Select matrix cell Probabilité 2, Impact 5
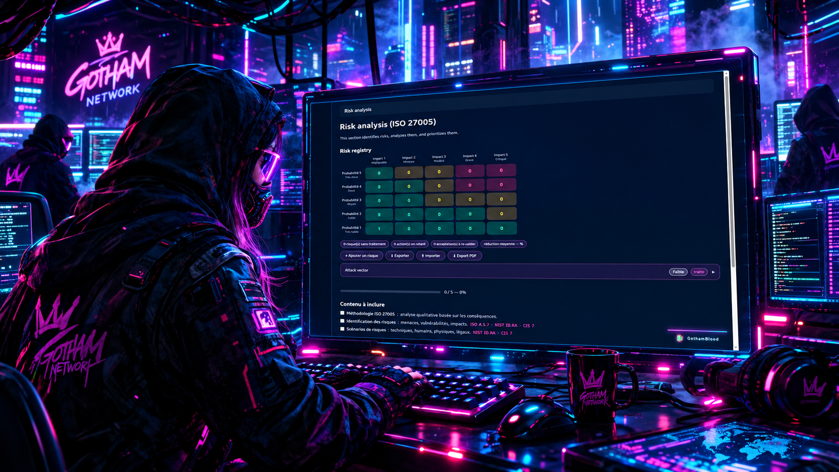Viewport: 839px width, 472px height. pyautogui.click(x=501, y=213)
